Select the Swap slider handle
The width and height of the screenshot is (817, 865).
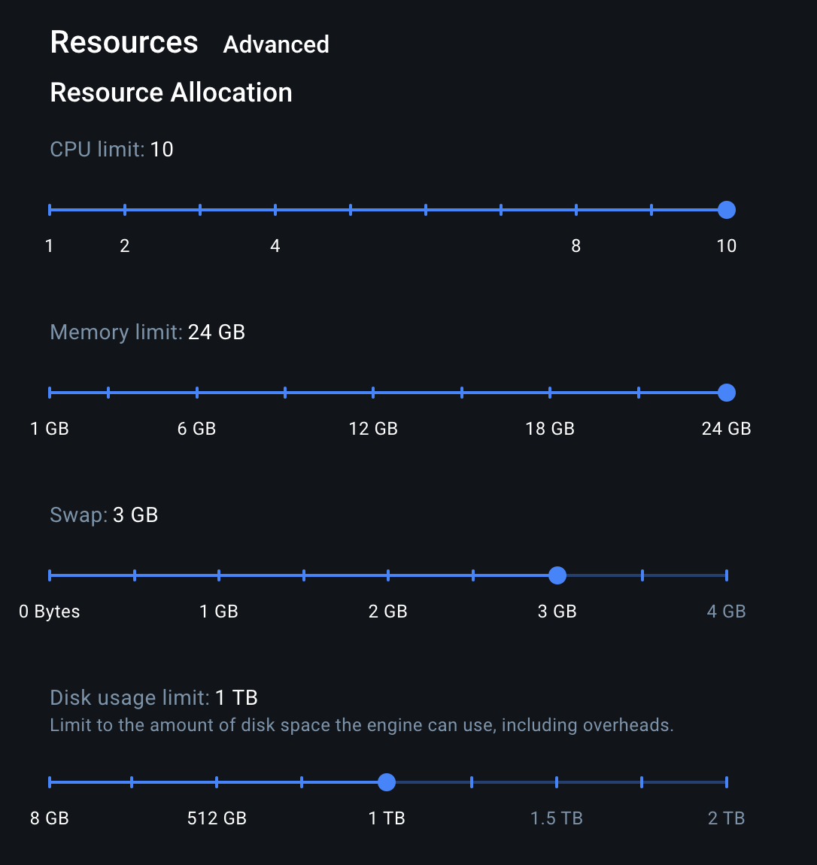pos(557,575)
